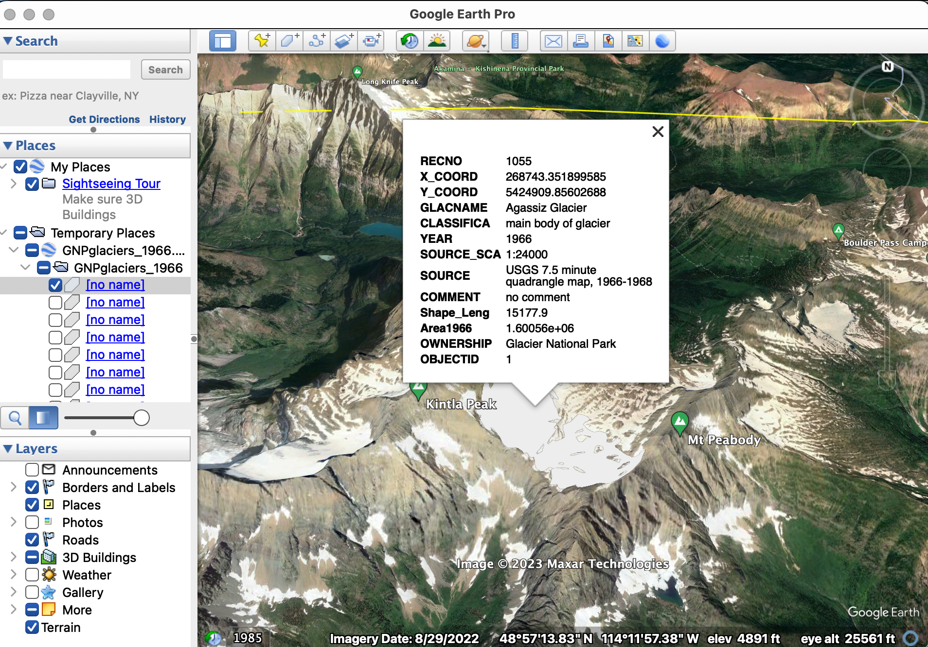The image size is (928, 647).
Task: Save image of current view
Action: pos(608,41)
